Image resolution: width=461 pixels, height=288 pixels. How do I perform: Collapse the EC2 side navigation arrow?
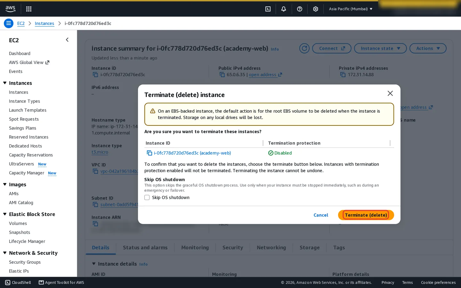pos(67,40)
